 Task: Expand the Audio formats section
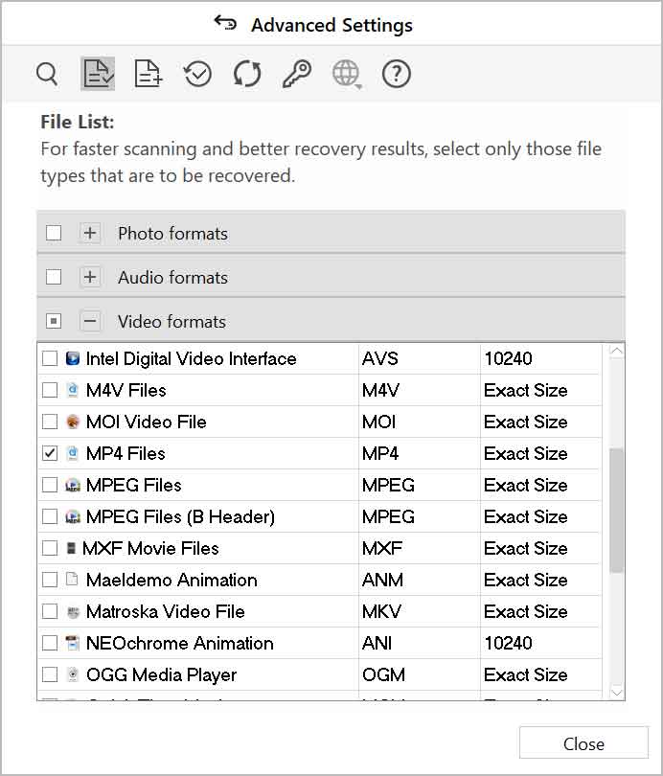tap(90, 276)
